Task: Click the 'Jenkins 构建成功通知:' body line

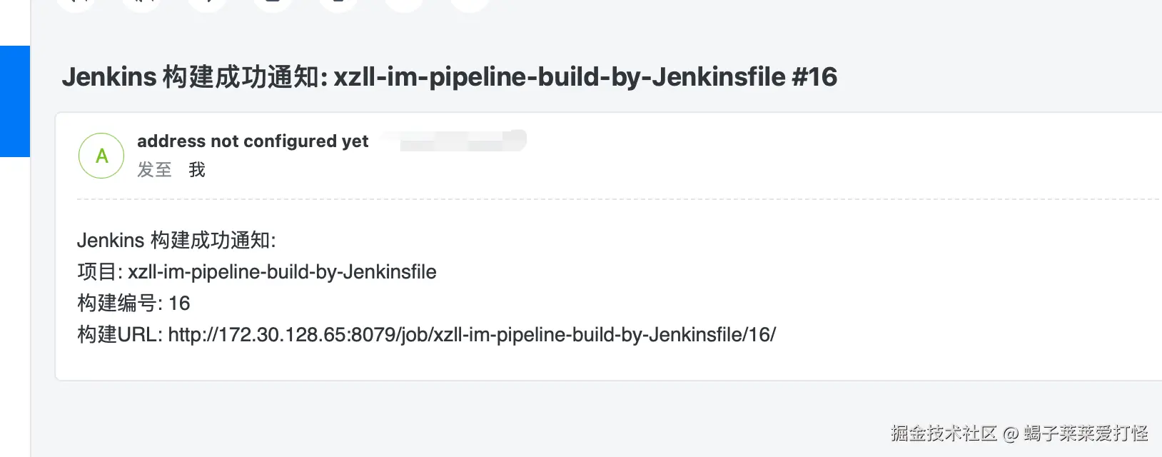Action: click(176, 240)
